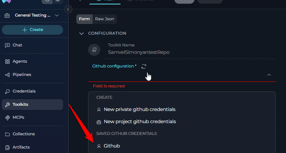The width and height of the screenshot is (286, 153).
Task: Switch to the Raw Json view
Action: pyautogui.click(x=105, y=19)
